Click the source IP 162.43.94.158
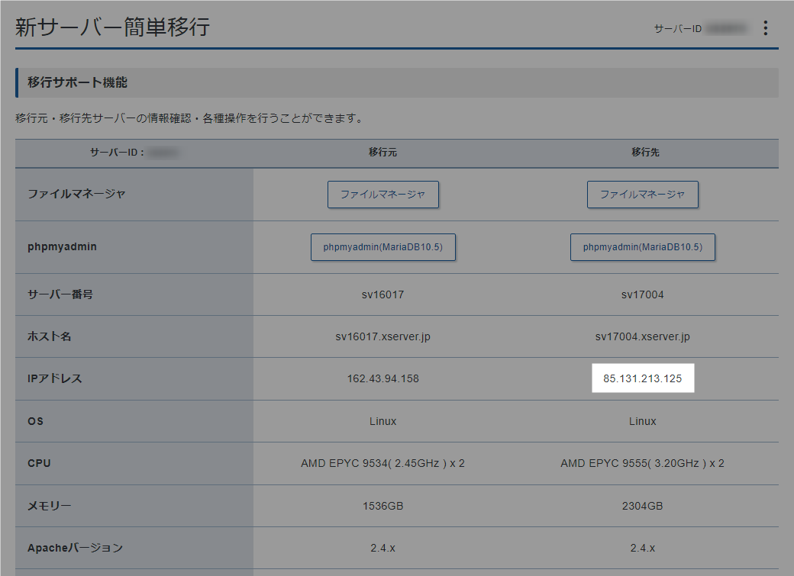 click(383, 378)
